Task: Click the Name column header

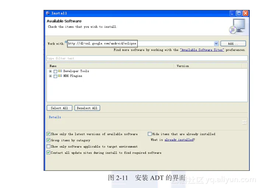Action: point(110,66)
